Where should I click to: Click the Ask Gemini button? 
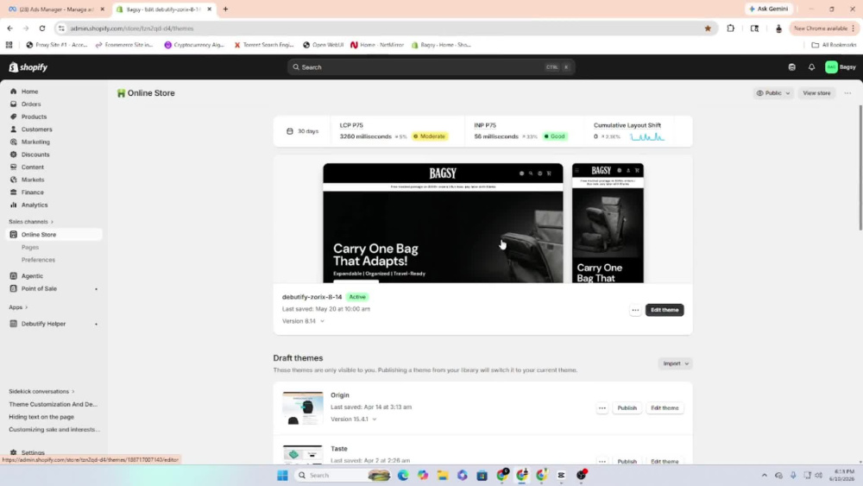(768, 9)
